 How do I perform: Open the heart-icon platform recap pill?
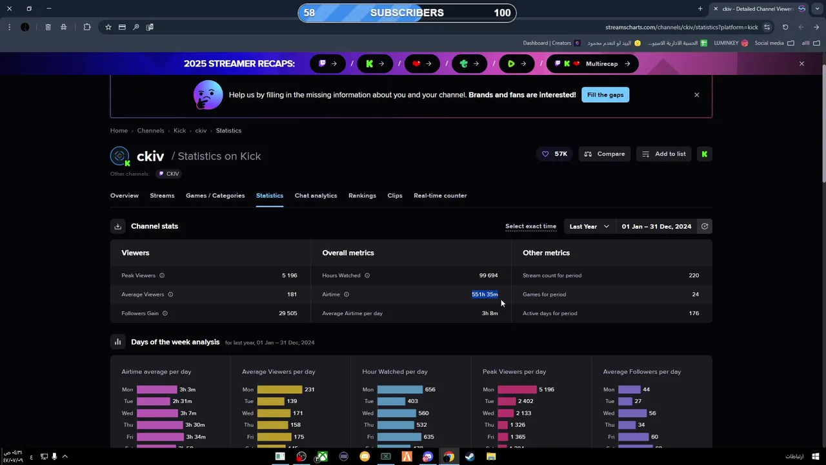[422, 64]
